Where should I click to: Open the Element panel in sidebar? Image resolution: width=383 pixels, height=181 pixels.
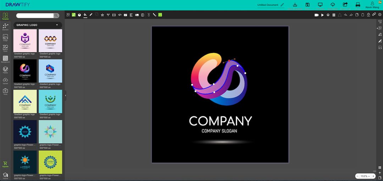(x=5, y=27)
